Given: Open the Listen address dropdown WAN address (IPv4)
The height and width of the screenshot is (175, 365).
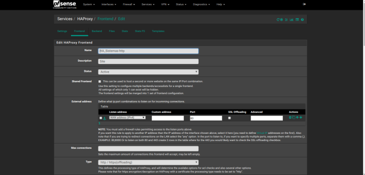Looking at the screenshot, I should (127, 118).
